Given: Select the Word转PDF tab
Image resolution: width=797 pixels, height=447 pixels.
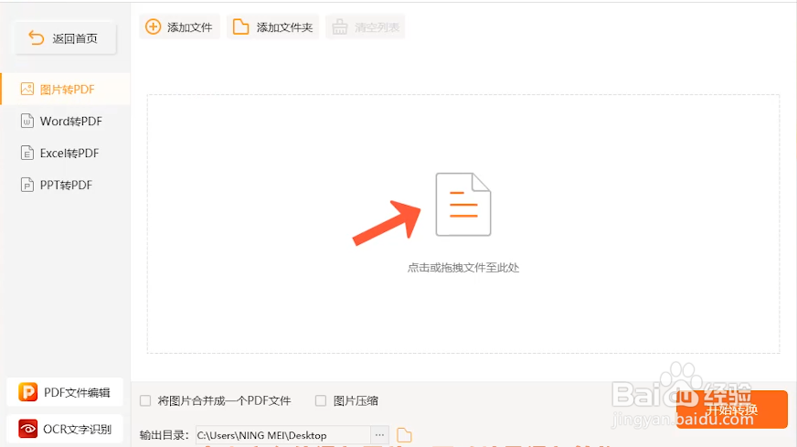Looking at the screenshot, I should click(65, 121).
